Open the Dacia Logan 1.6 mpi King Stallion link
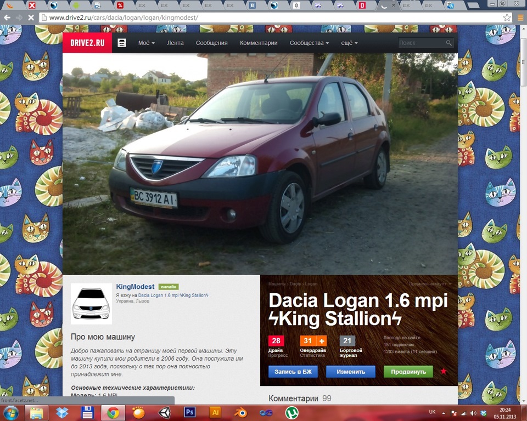 pos(173,295)
